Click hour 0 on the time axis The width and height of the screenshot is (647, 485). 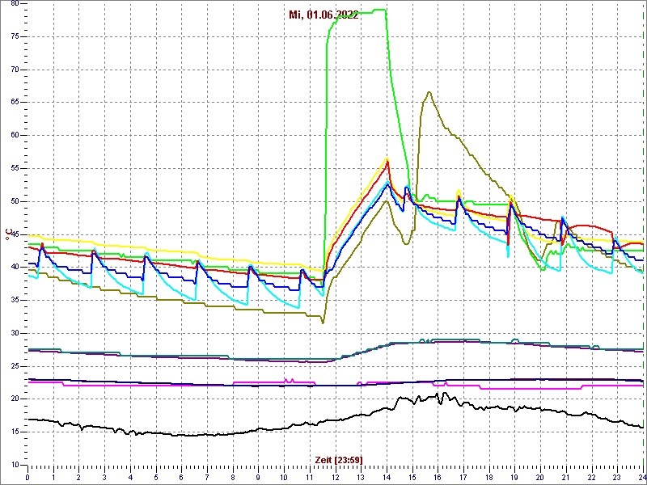point(27,478)
